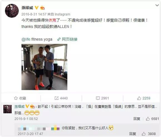
Task: Open the 孫耀威 username link on the post
Action: coord(27,8)
